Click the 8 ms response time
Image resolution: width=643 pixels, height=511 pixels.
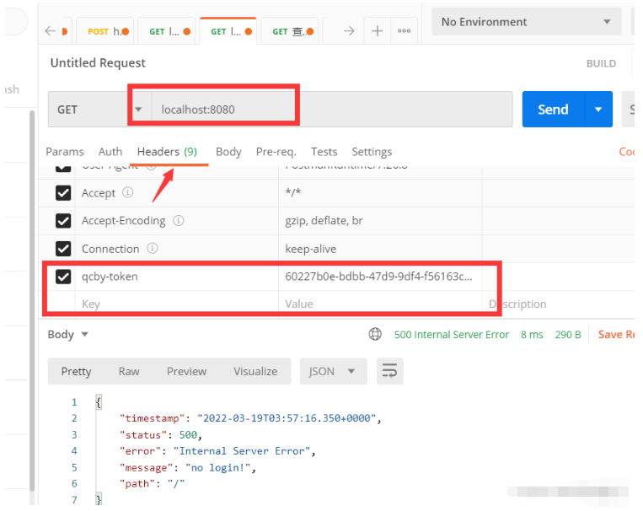point(532,335)
